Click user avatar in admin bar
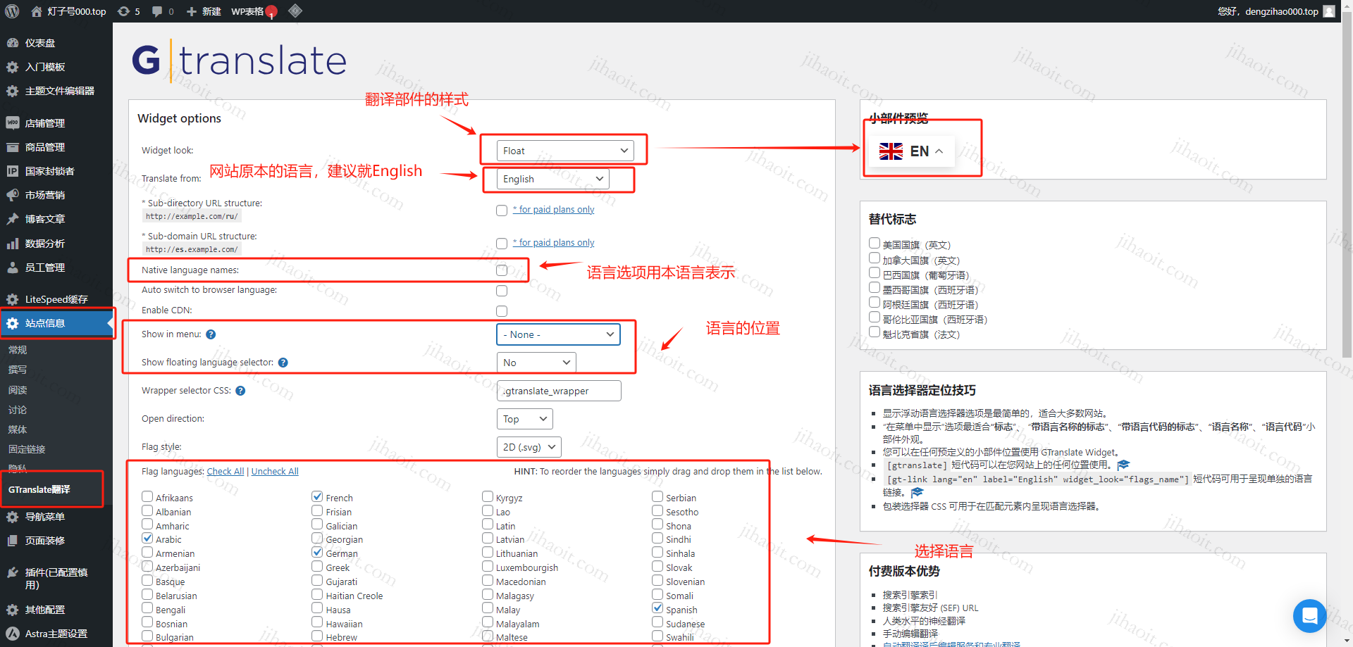Image resolution: width=1353 pixels, height=647 pixels. (1329, 11)
